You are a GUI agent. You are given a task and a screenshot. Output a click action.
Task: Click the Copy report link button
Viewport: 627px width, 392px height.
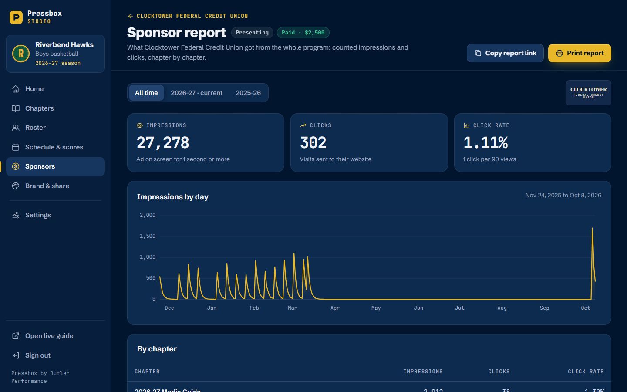click(x=505, y=53)
